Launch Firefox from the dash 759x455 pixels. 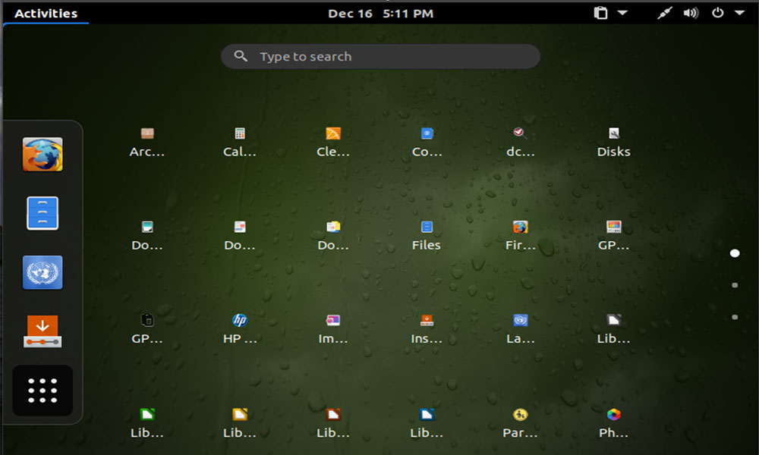[43, 154]
